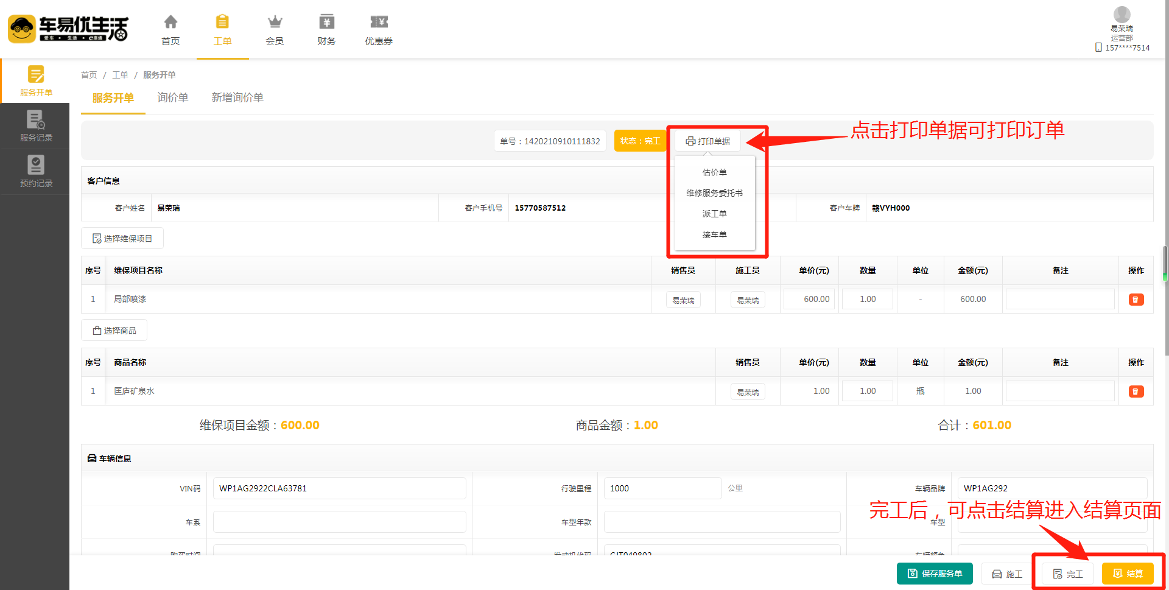
Task: Delete the 匡庐矿泉水 product row
Action: click(x=1136, y=392)
